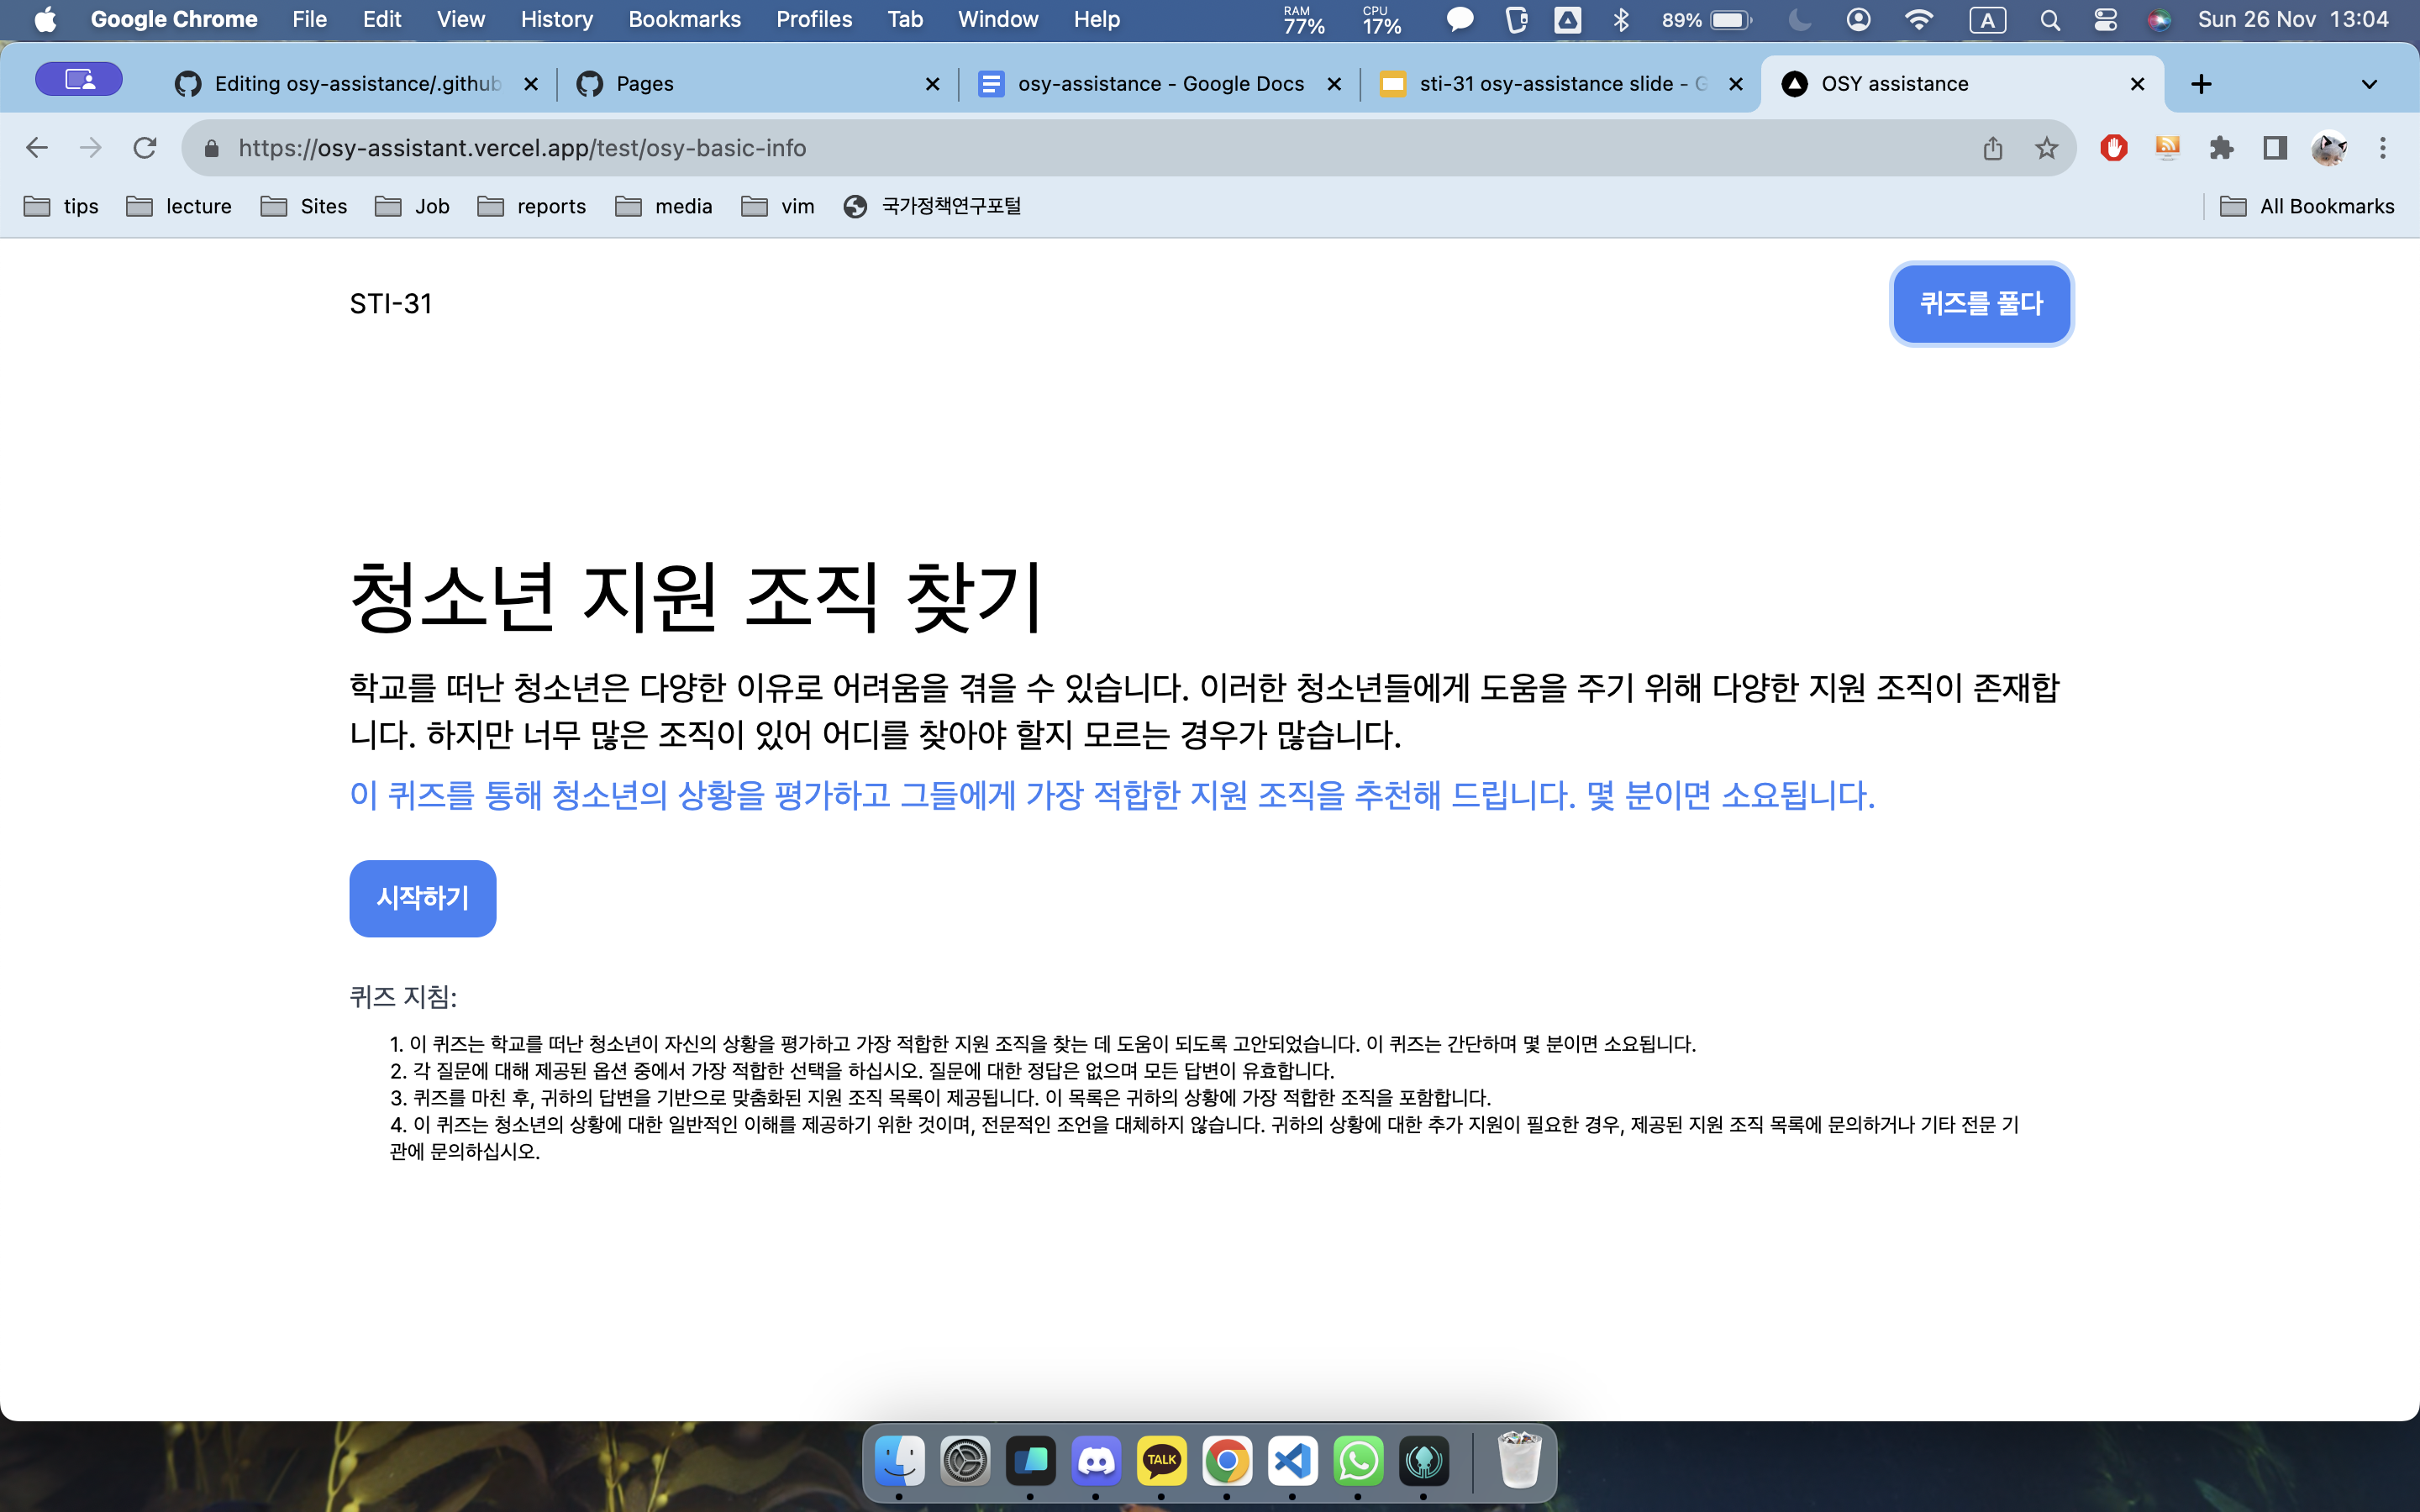This screenshot has width=2420, height=1512.
Task: Expand the All Bookmarks folder
Action: pos(2307,206)
